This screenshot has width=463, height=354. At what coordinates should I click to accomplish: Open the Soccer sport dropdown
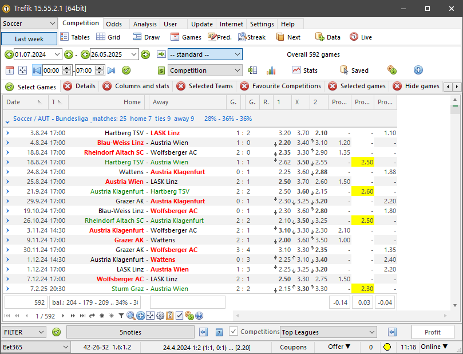tap(29, 23)
